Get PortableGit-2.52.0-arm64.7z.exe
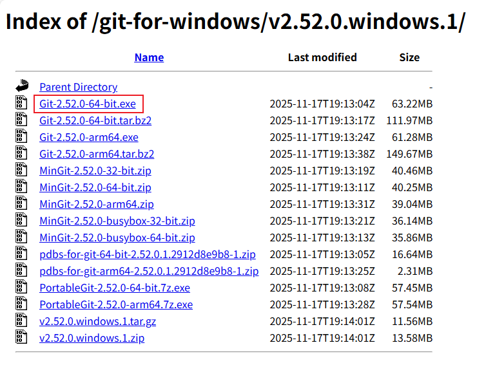Image resolution: width=486 pixels, height=372 pixels. click(x=116, y=304)
